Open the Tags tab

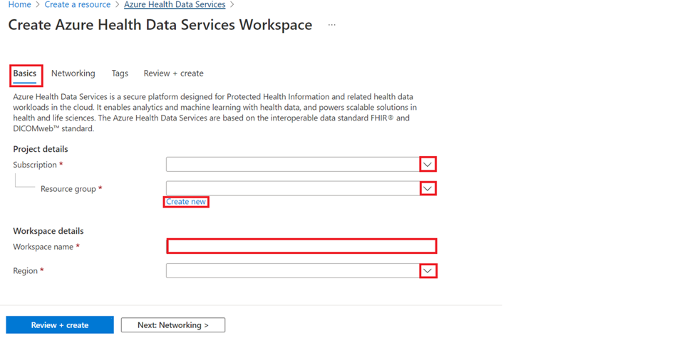[120, 73]
